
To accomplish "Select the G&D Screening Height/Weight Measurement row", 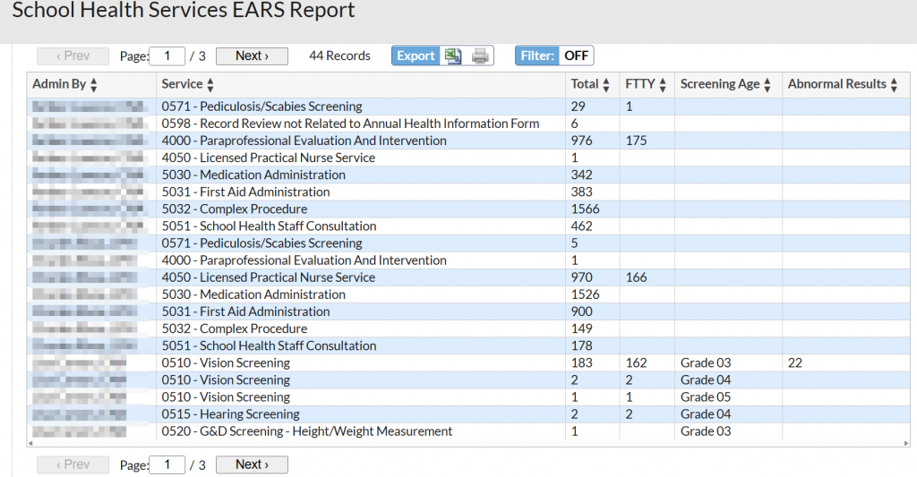I will [x=306, y=431].
